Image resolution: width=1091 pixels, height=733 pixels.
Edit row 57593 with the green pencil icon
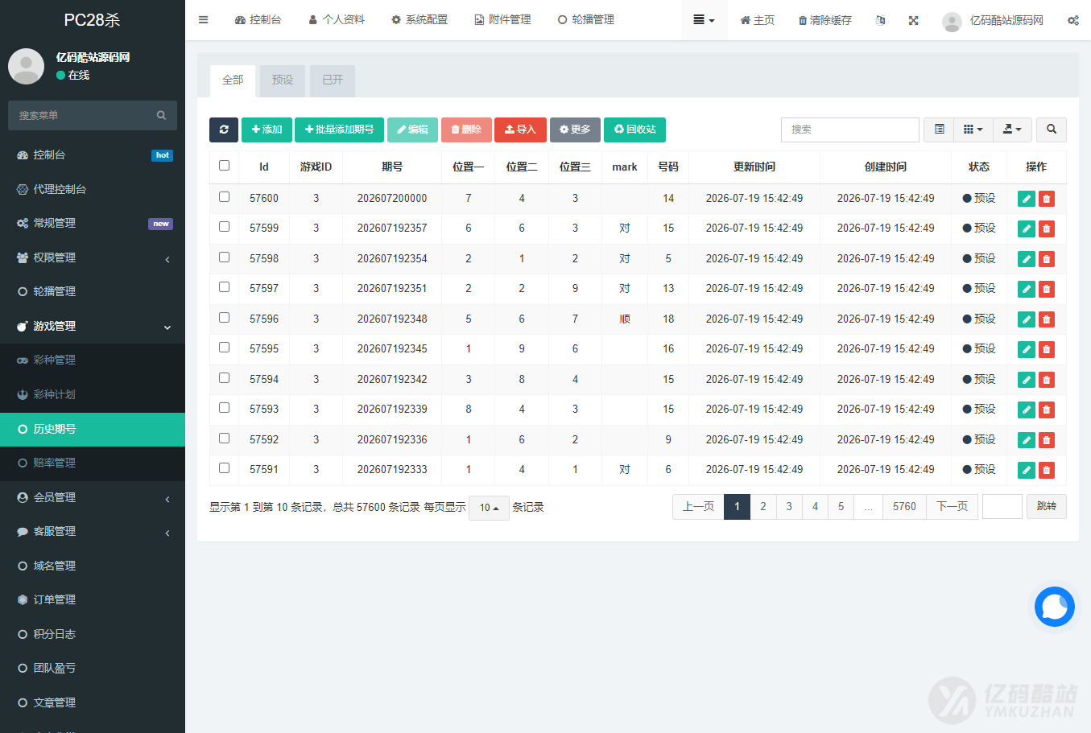pos(1027,410)
